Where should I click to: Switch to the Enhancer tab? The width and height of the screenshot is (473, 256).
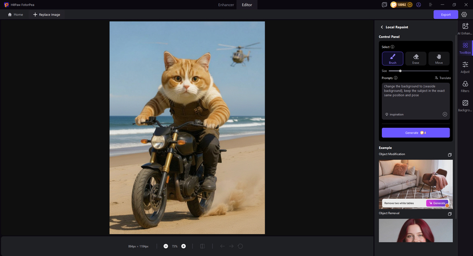(226, 5)
